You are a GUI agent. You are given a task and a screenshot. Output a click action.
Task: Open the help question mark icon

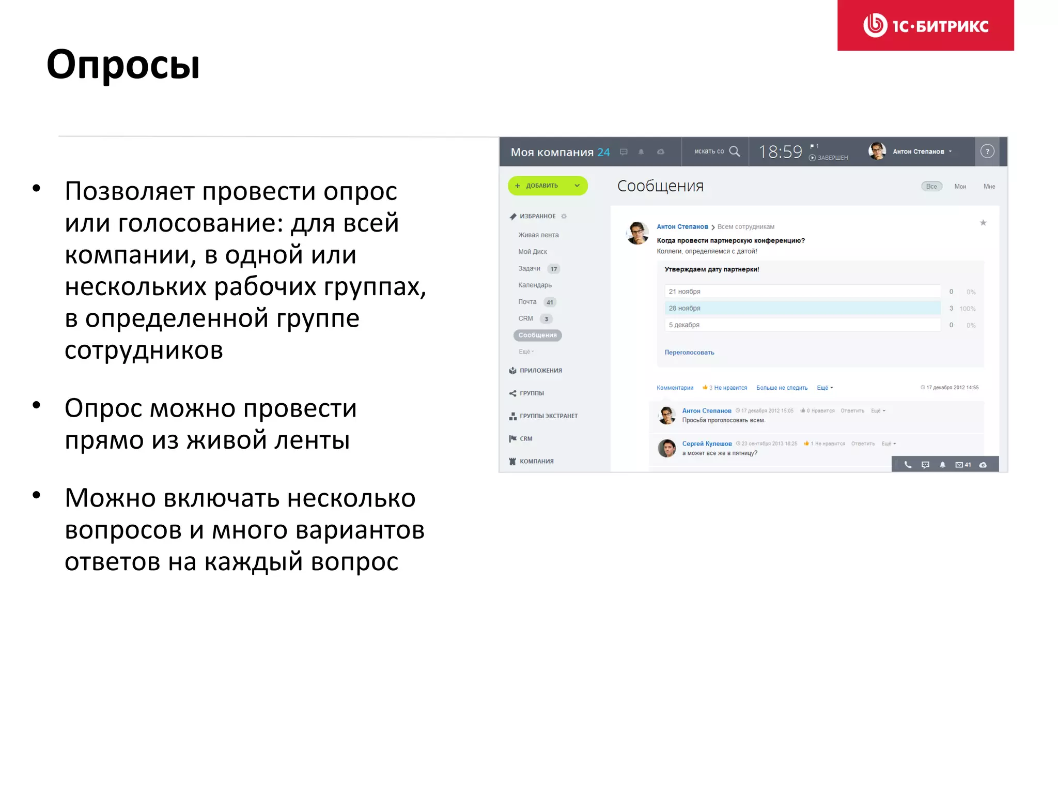click(987, 151)
